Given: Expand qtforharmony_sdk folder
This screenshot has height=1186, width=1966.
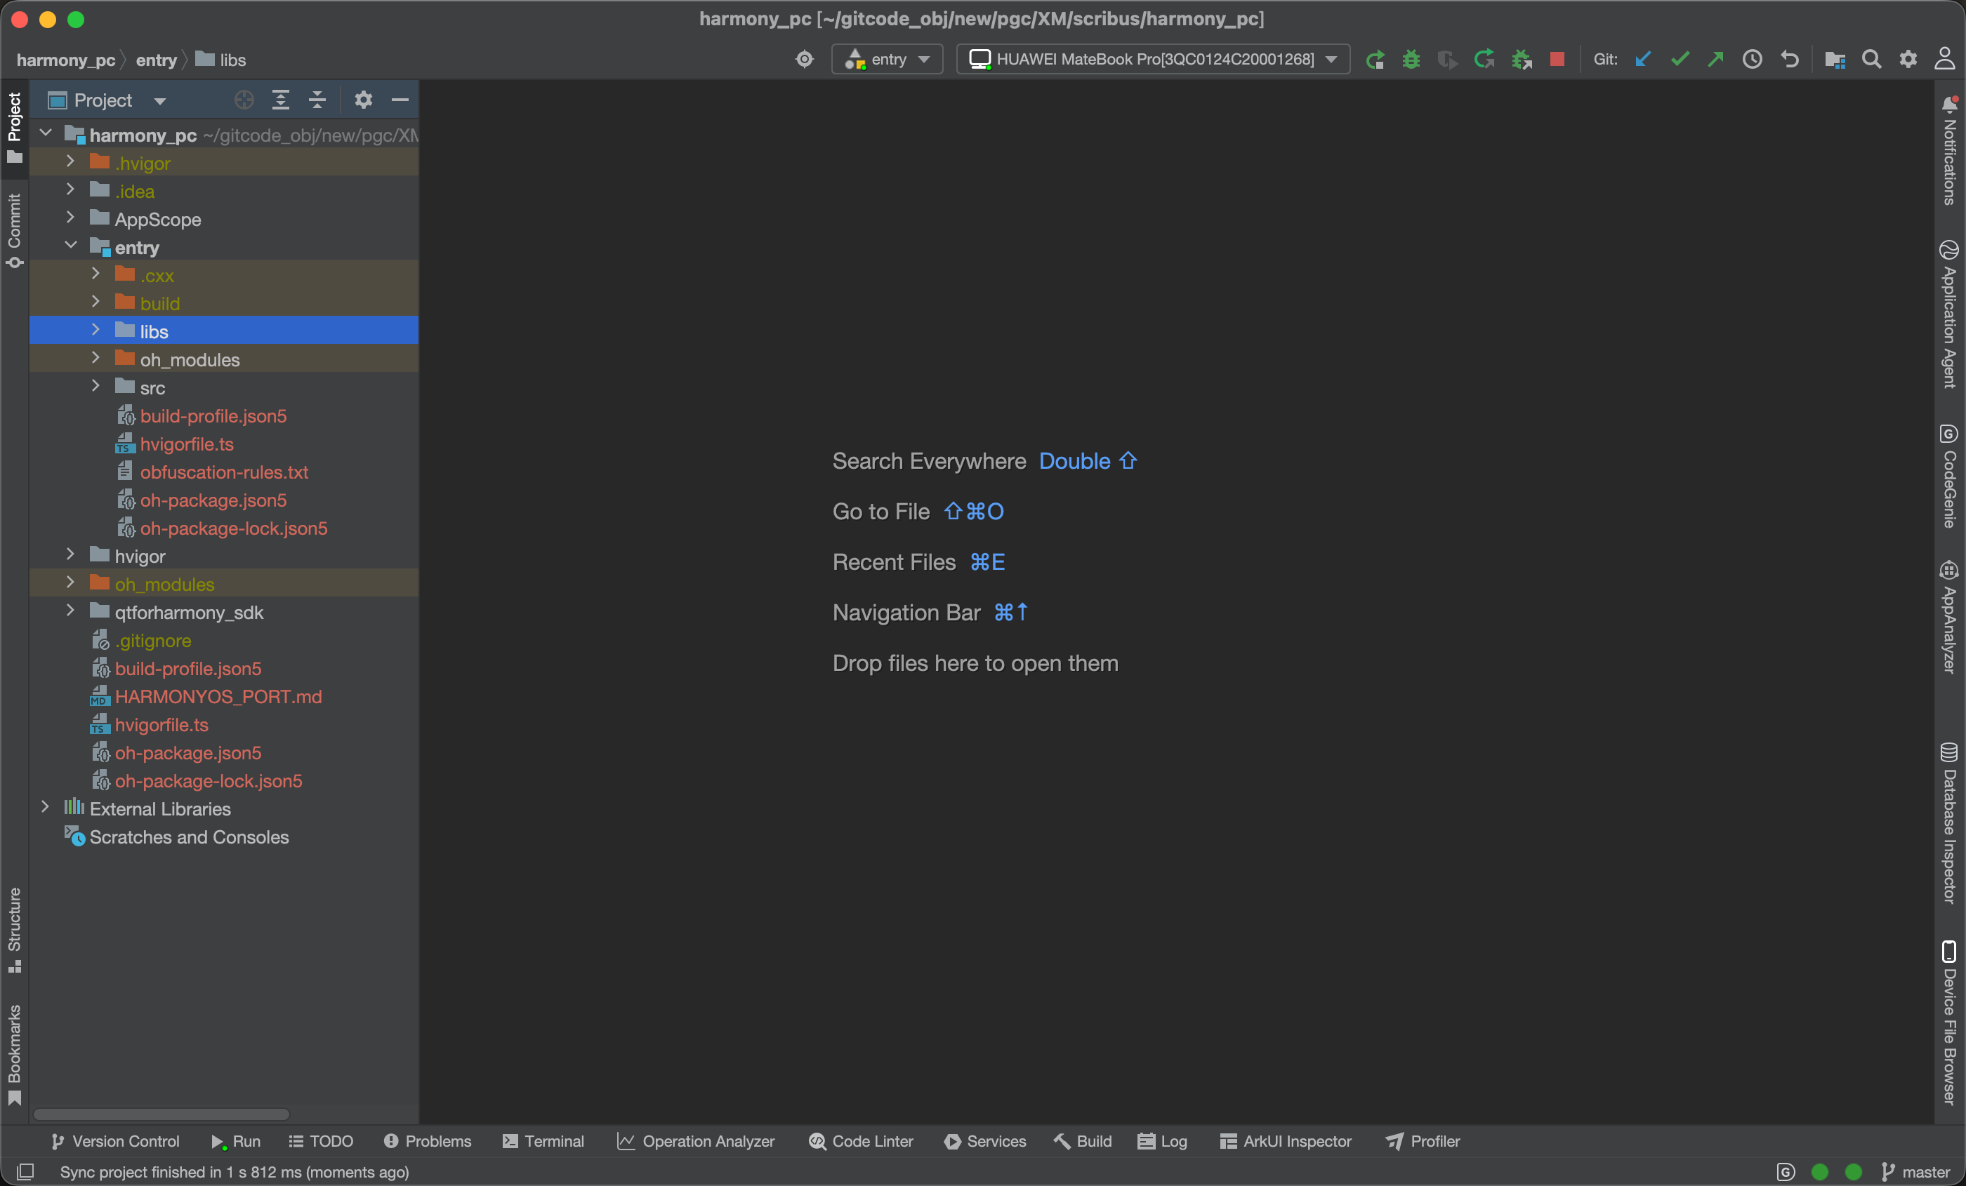Looking at the screenshot, I should click(70, 611).
